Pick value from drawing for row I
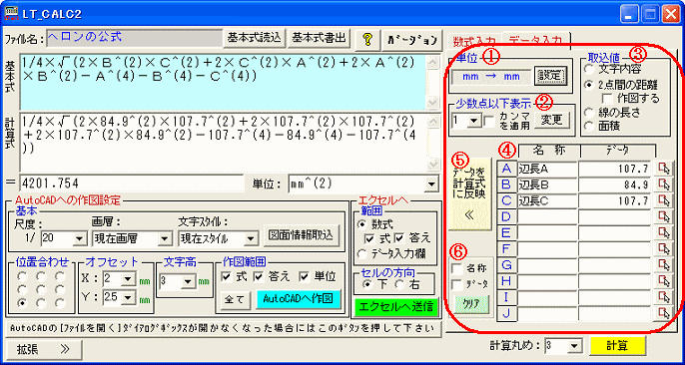The height and width of the screenshot is (365, 685). pos(664,297)
